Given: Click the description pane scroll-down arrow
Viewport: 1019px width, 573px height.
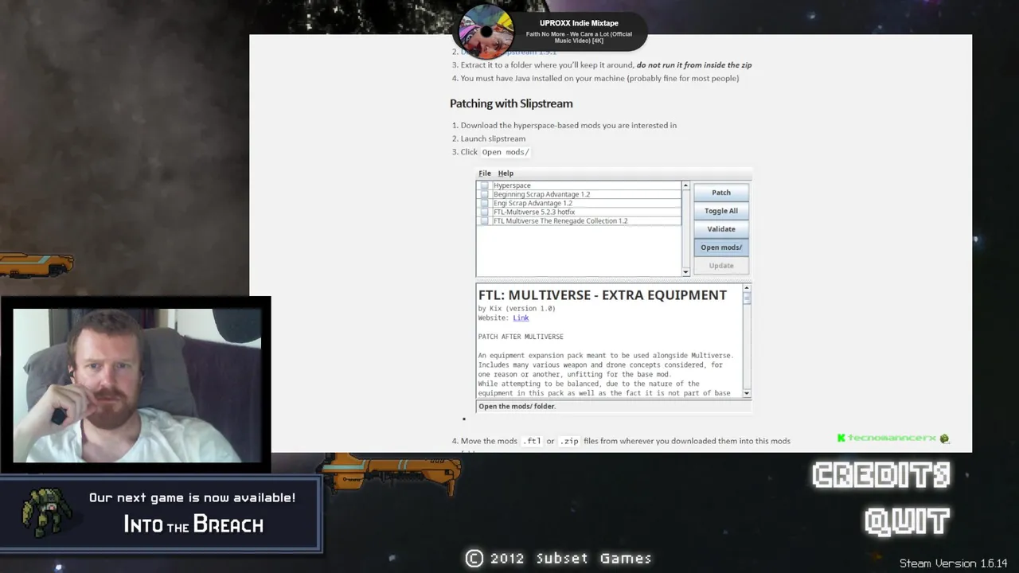Looking at the screenshot, I should (x=747, y=393).
